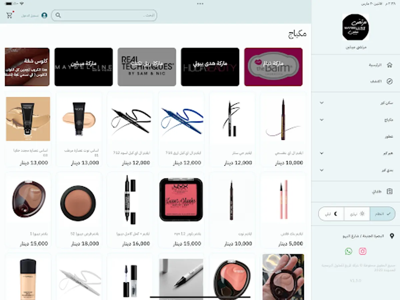Image resolution: width=400 pixels, height=300 pixels.
Task: Click inside the search input field
Action: coord(104,15)
